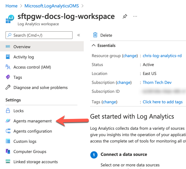This screenshot has width=186, height=169.
Task: Focus the Search (Cmd+/) field
Action: (x=39, y=35)
